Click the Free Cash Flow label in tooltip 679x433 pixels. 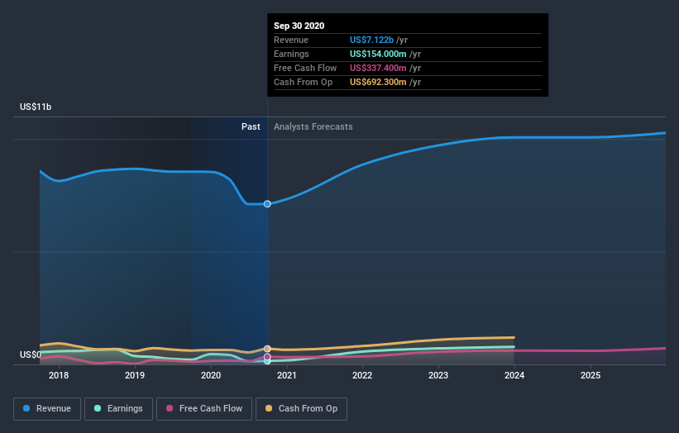coord(305,68)
